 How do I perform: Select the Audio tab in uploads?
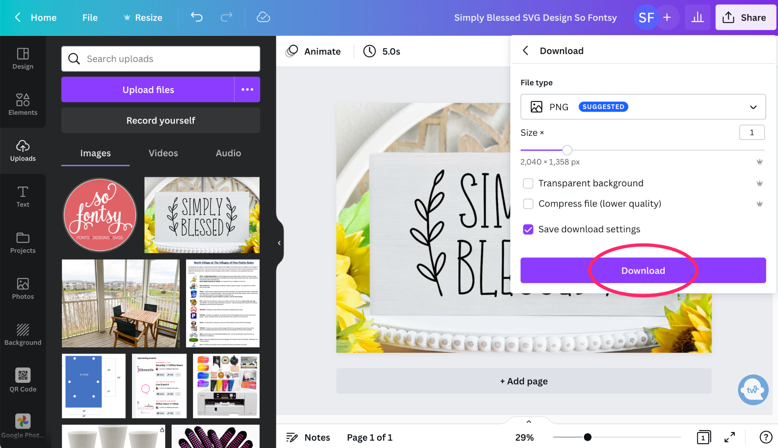[228, 153]
